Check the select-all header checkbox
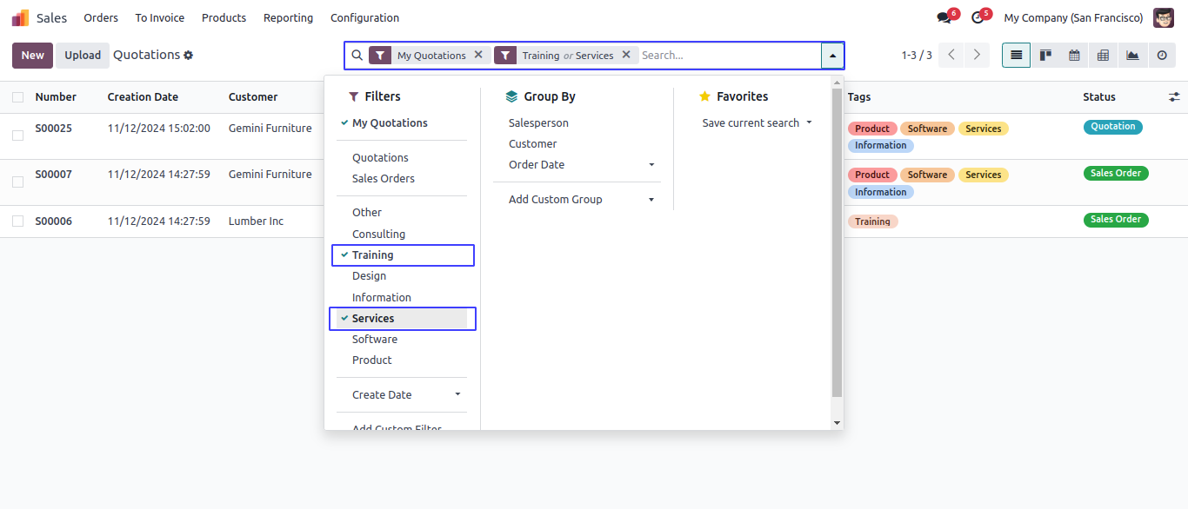The height and width of the screenshot is (509, 1188). (x=17, y=97)
